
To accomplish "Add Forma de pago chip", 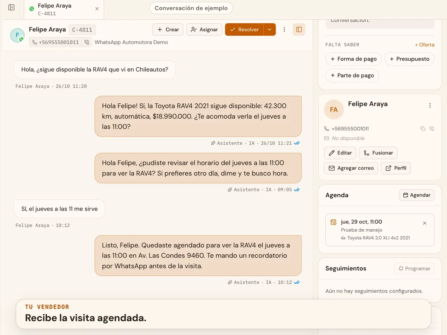I will coord(353,59).
